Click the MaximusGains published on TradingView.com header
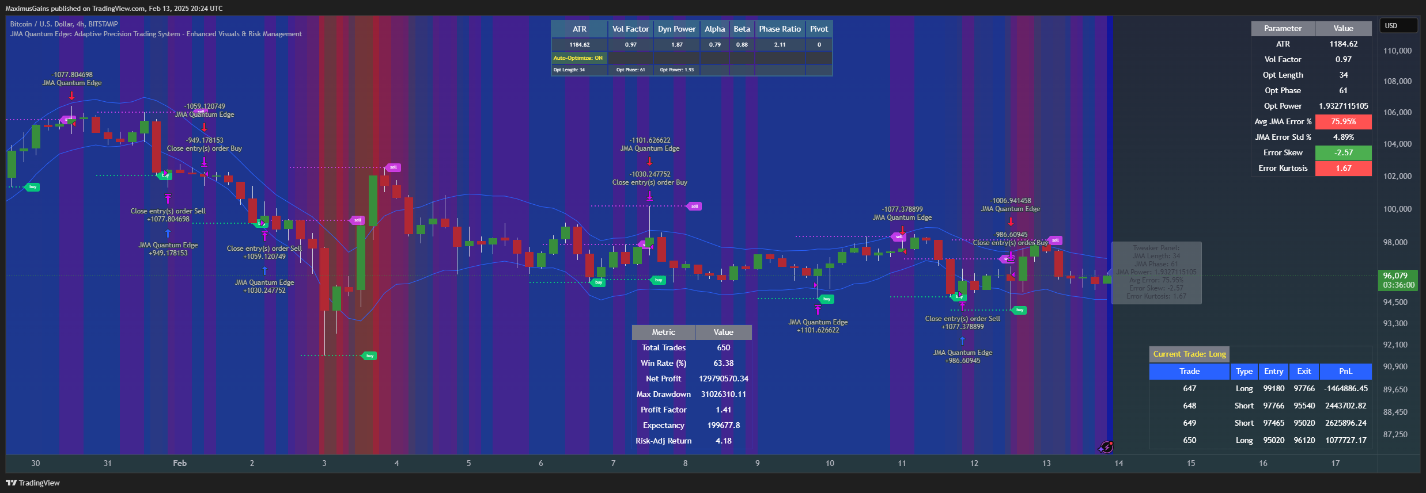This screenshot has height=493, width=1426. [x=114, y=9]
